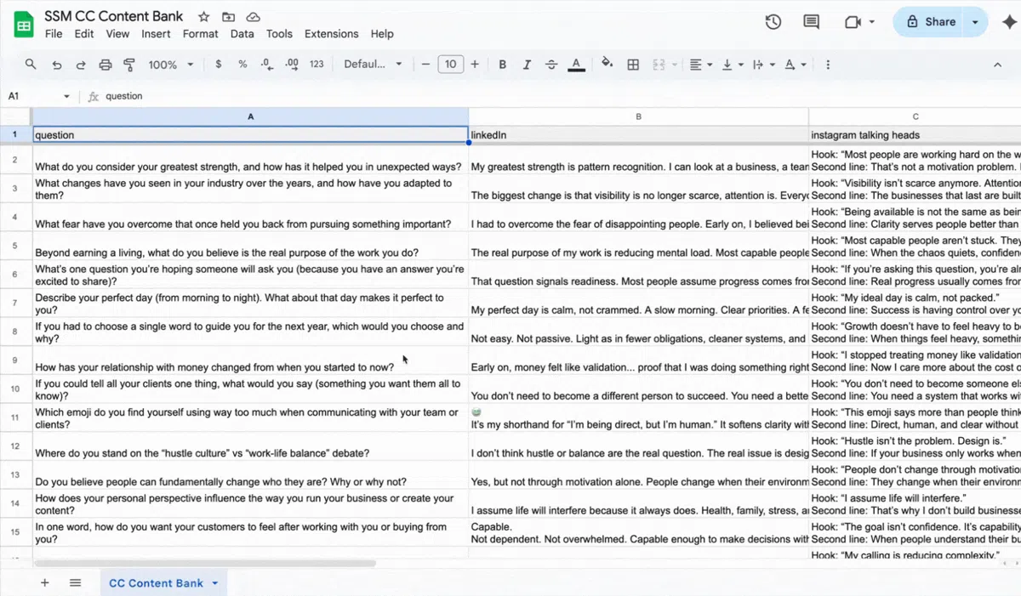Click the undo arrow
Screen dimensions: 1021x596
point(57,65)
